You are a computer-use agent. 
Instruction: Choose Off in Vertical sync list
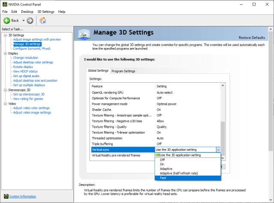[188, 160]
